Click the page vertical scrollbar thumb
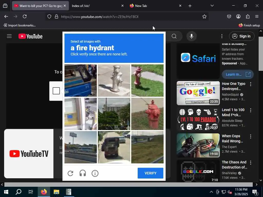 point(261,54)
